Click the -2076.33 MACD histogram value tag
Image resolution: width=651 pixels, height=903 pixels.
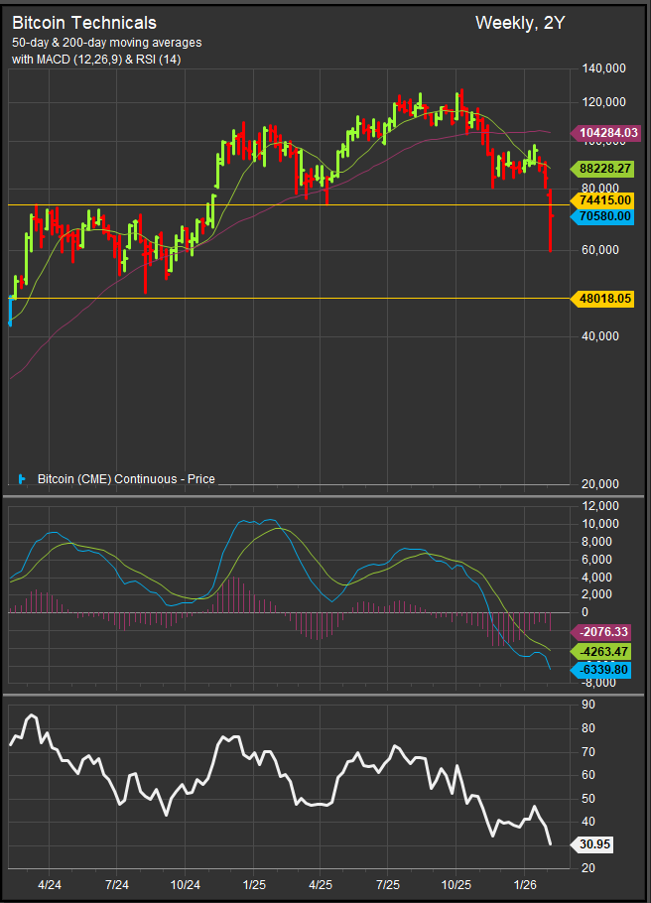604,632
